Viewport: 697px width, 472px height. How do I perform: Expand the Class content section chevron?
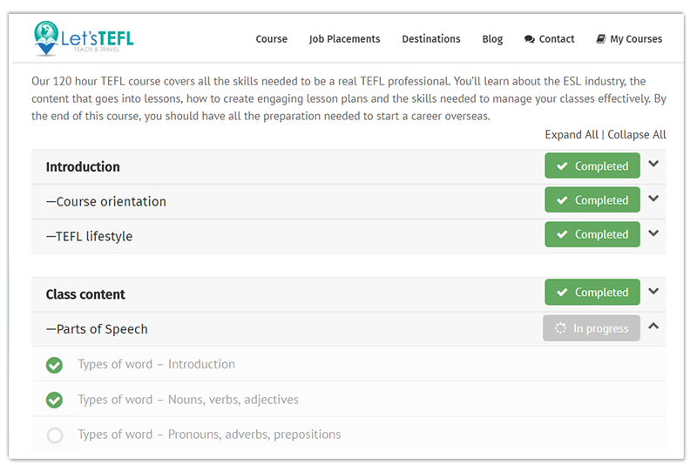(653, 291)
